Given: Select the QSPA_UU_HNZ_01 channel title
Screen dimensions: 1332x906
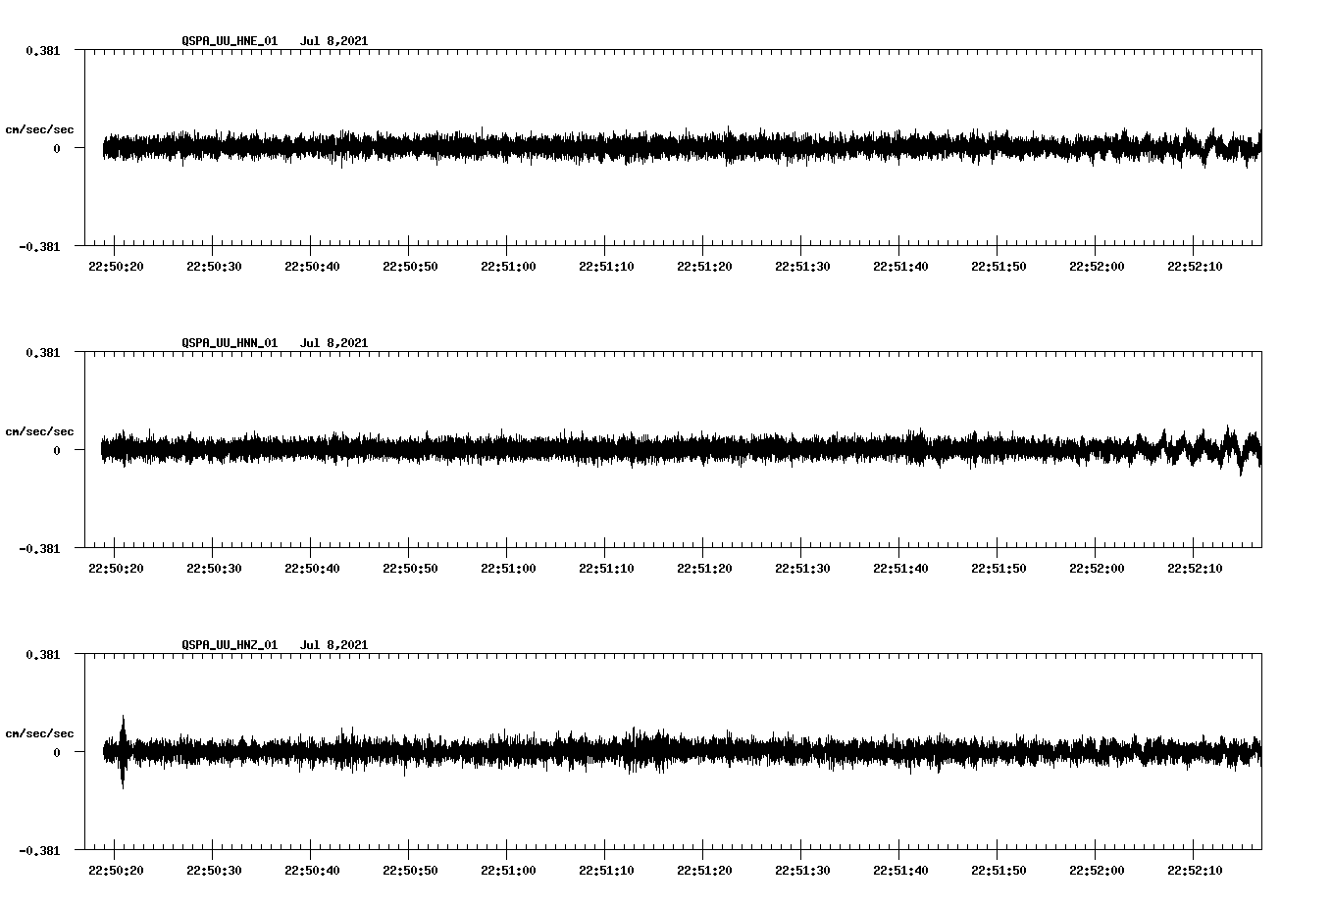Looking at the screenshot, I should [230, 645].
